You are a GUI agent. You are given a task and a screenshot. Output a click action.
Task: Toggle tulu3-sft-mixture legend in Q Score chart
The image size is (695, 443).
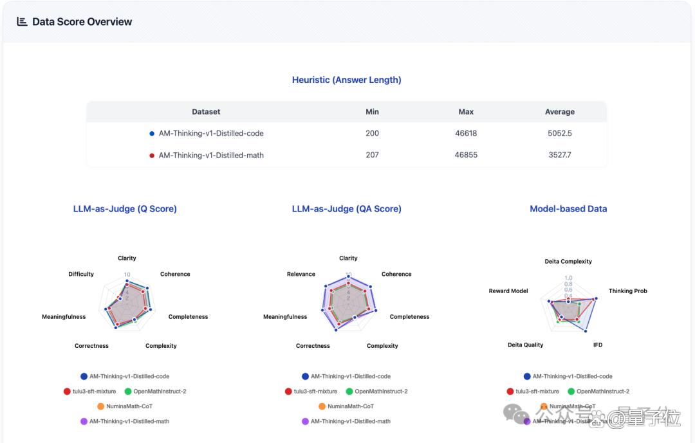pos(90,392)
